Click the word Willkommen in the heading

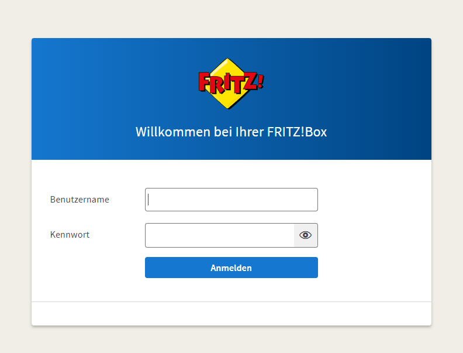click(x=172, y=132)
